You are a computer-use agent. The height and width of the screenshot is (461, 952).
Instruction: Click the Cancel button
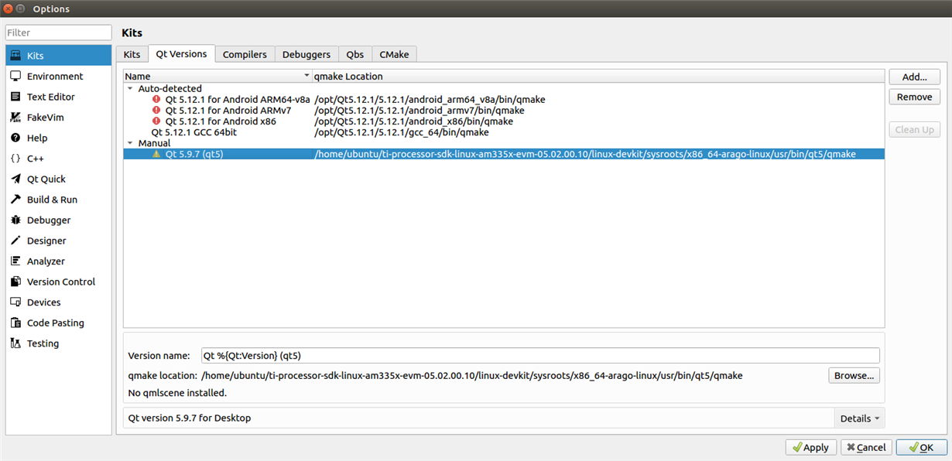[865, 447]
